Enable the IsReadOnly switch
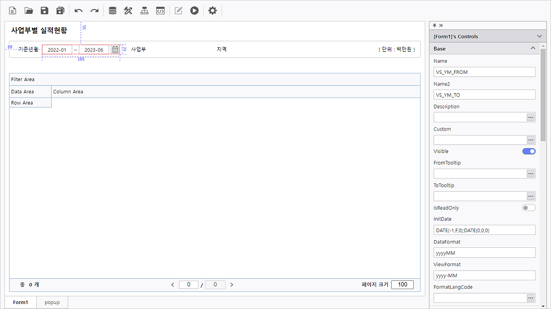 click(528, 208)
